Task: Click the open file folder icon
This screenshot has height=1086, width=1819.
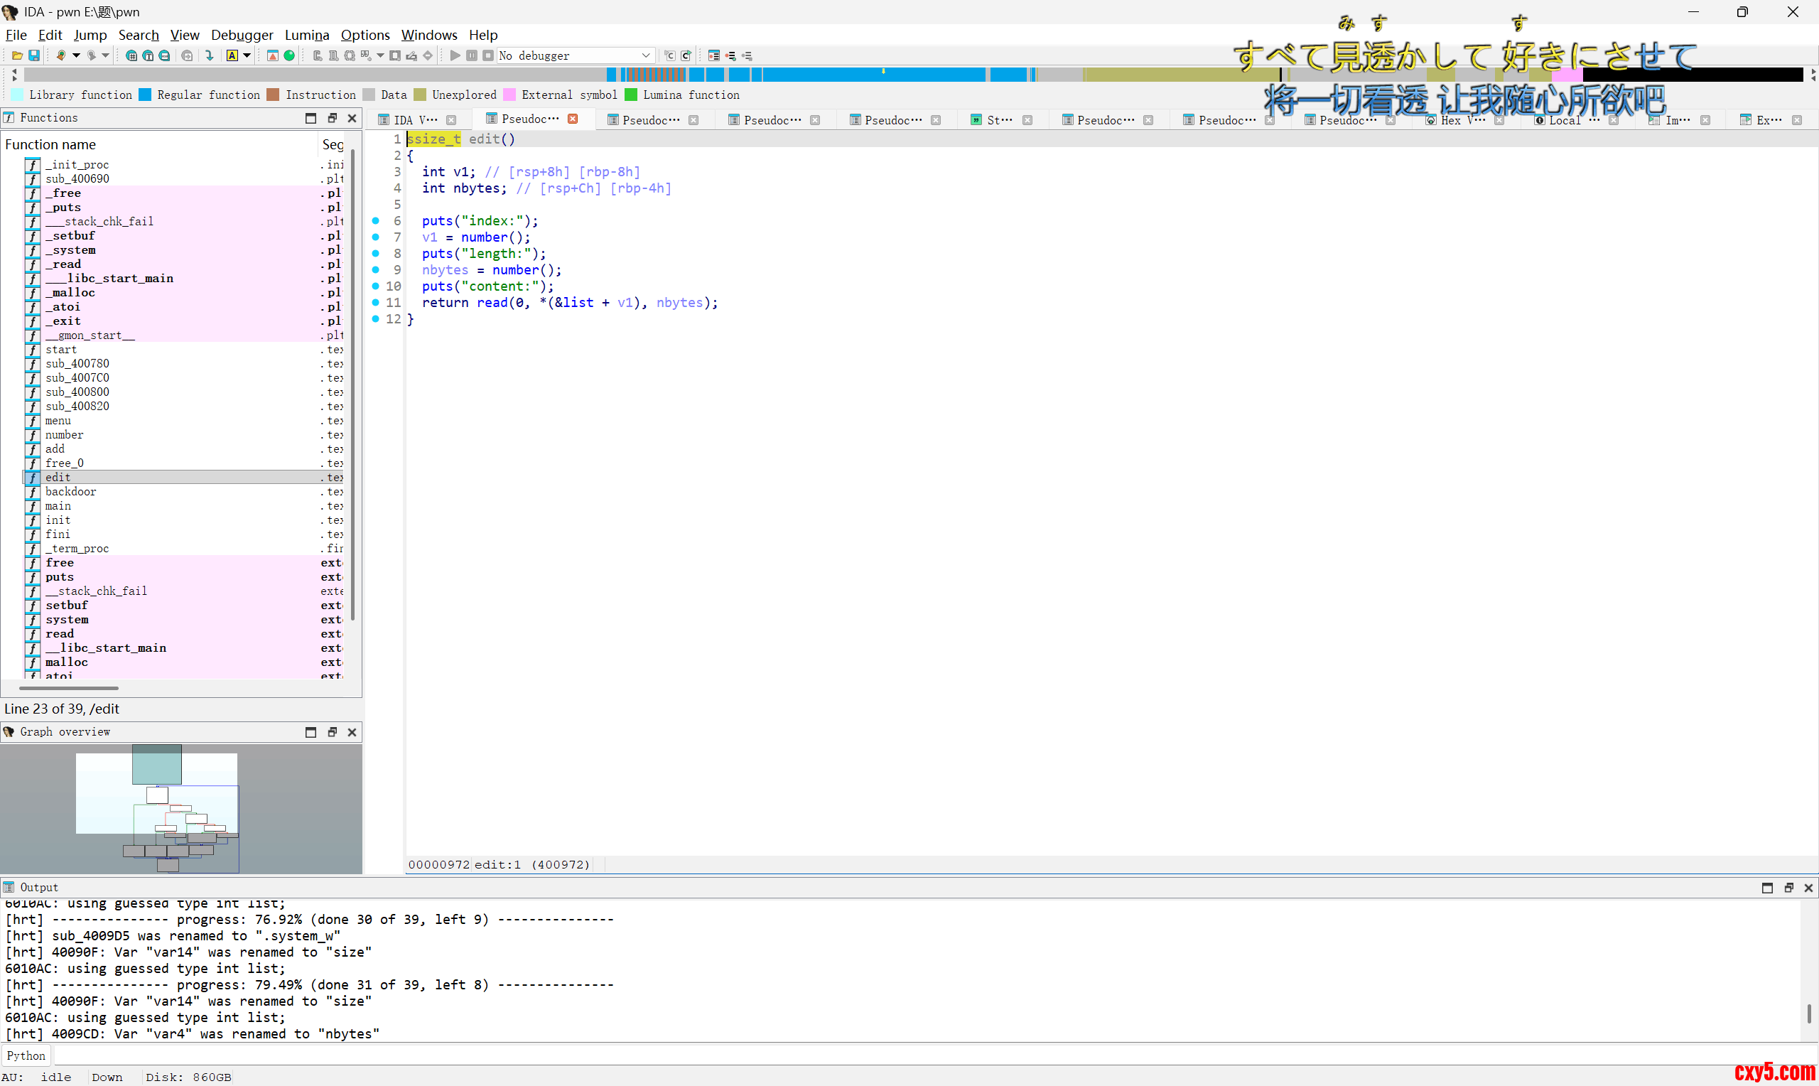Action: click(x=17, y=55)
